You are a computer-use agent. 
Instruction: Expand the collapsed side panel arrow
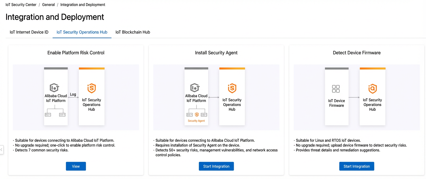tap(2, 150)
